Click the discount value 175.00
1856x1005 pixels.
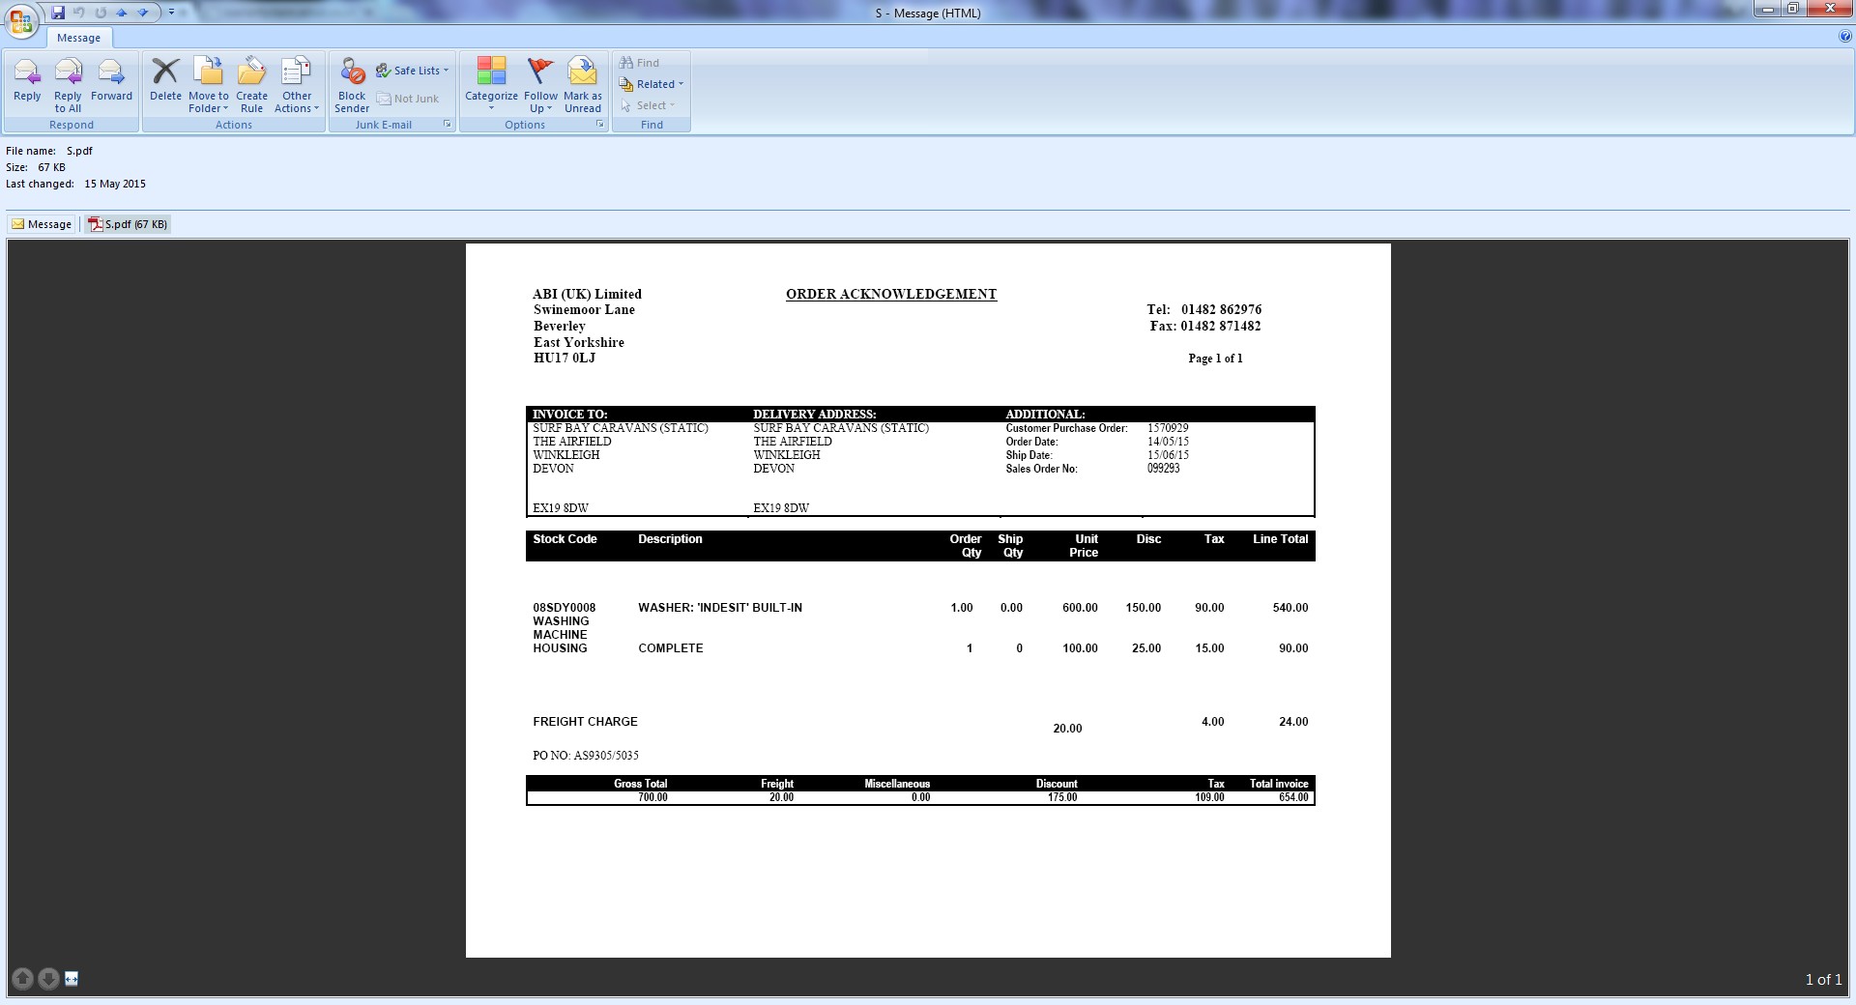[1062, 798]
